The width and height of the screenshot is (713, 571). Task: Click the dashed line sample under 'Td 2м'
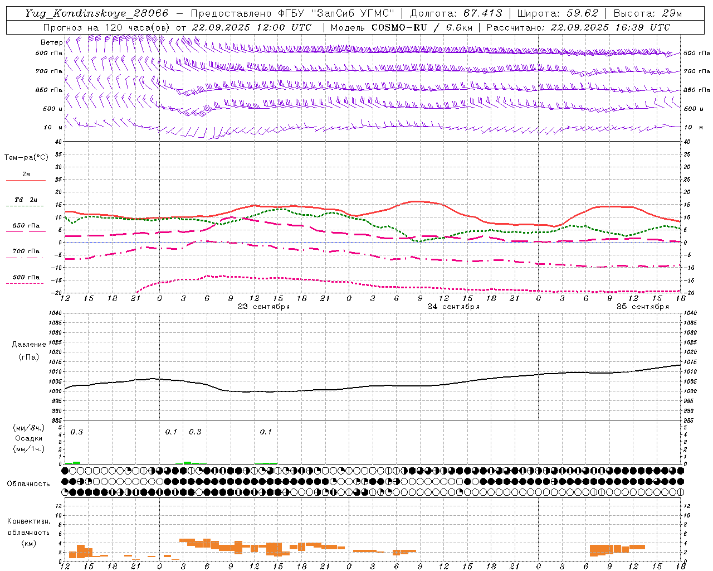[25, 206]
